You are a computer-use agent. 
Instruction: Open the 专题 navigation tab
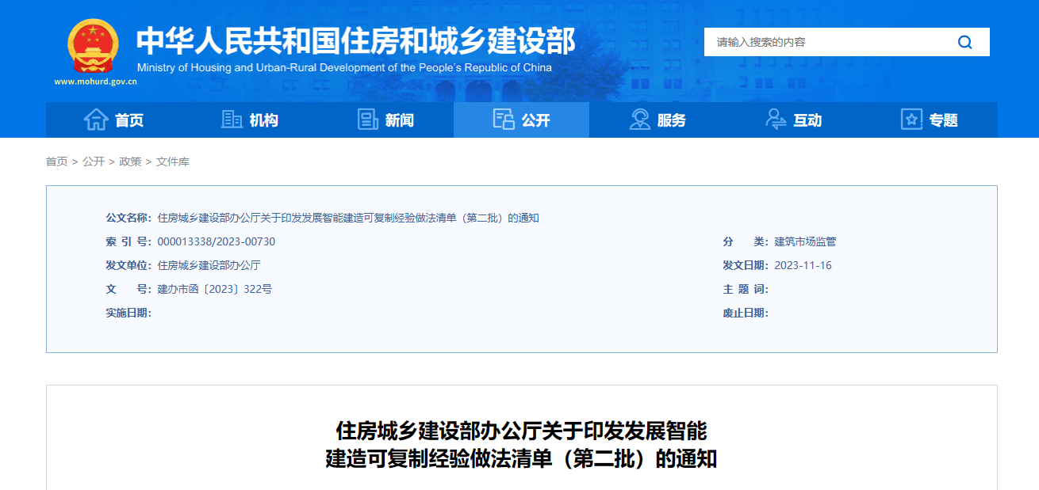pyautogui.click(x=930, y=120)
